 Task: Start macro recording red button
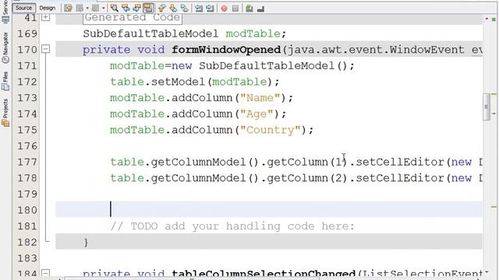pyautogui.click(x=224, y=9)
